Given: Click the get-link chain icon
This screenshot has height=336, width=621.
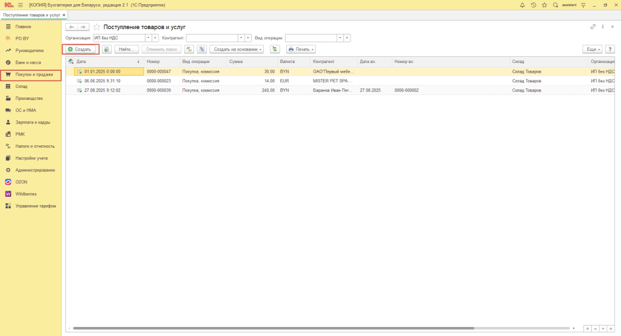Looking at the screenshot, I should (592, 27).
